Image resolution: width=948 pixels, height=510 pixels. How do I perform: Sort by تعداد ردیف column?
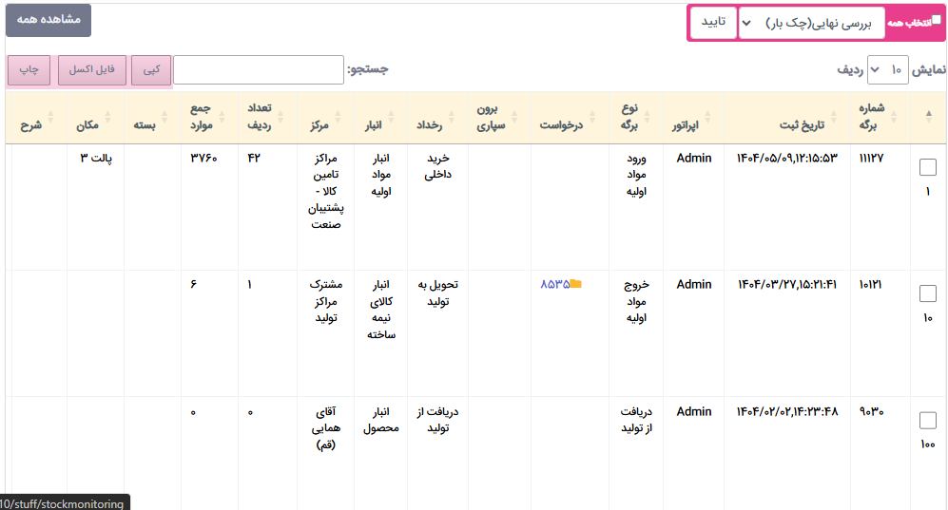tap(267, 117)
